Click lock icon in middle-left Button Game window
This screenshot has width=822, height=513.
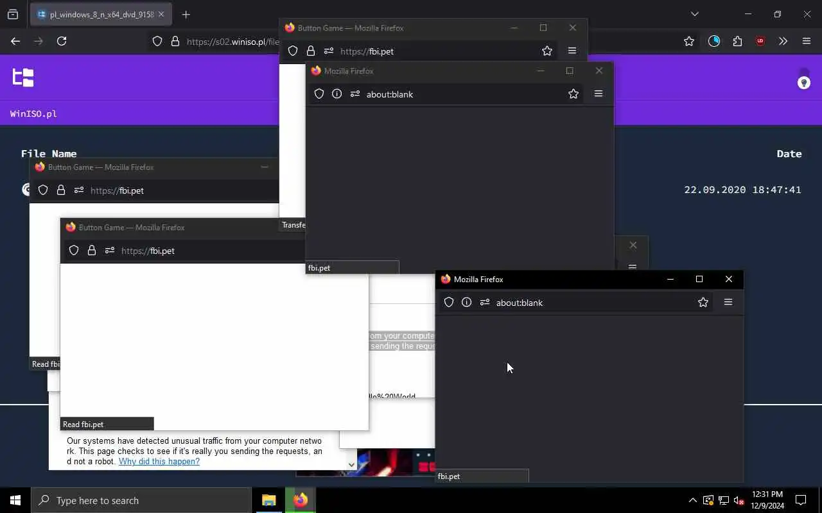pos(92,250)
